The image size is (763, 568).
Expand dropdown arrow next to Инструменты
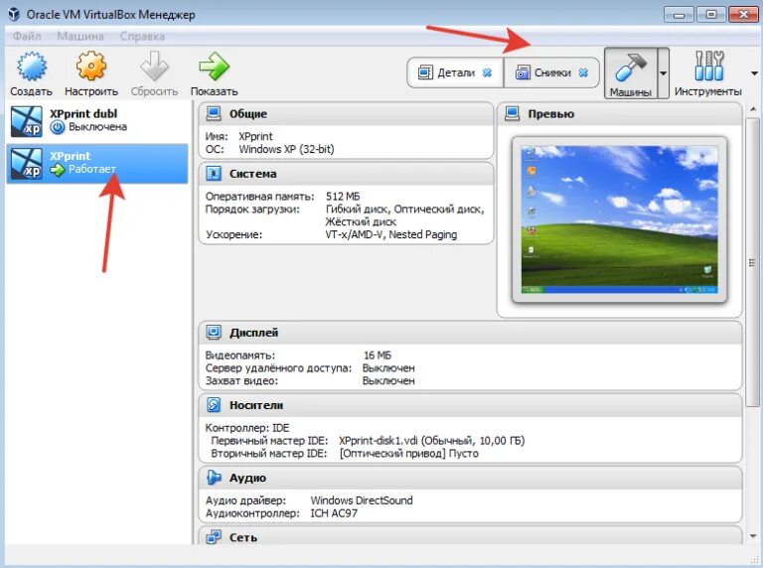754,73
